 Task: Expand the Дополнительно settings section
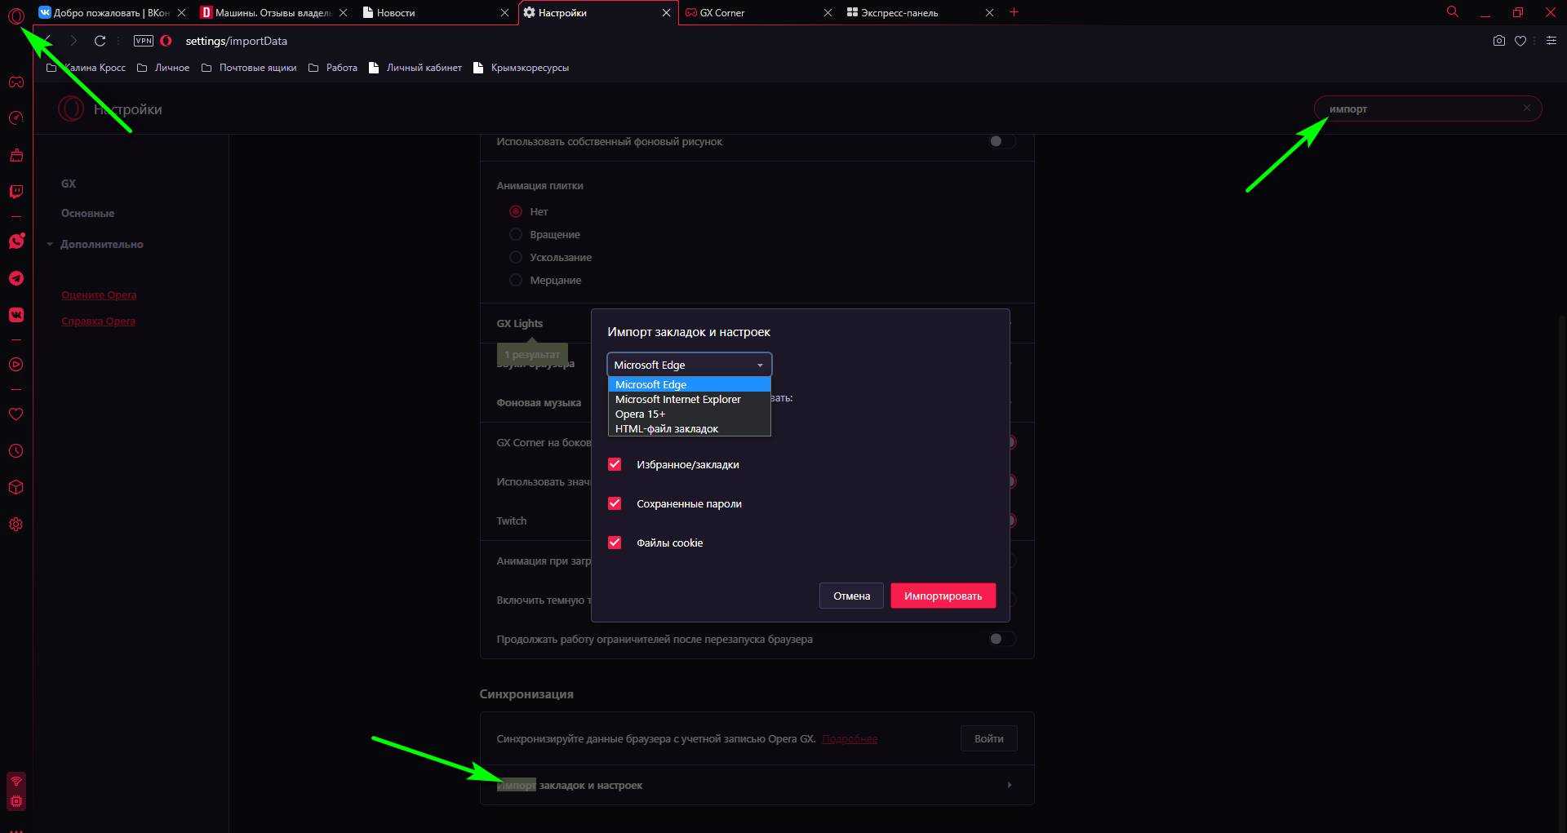(x=101, y=244)
